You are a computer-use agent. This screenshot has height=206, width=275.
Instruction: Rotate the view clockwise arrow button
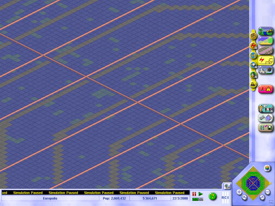262,198
